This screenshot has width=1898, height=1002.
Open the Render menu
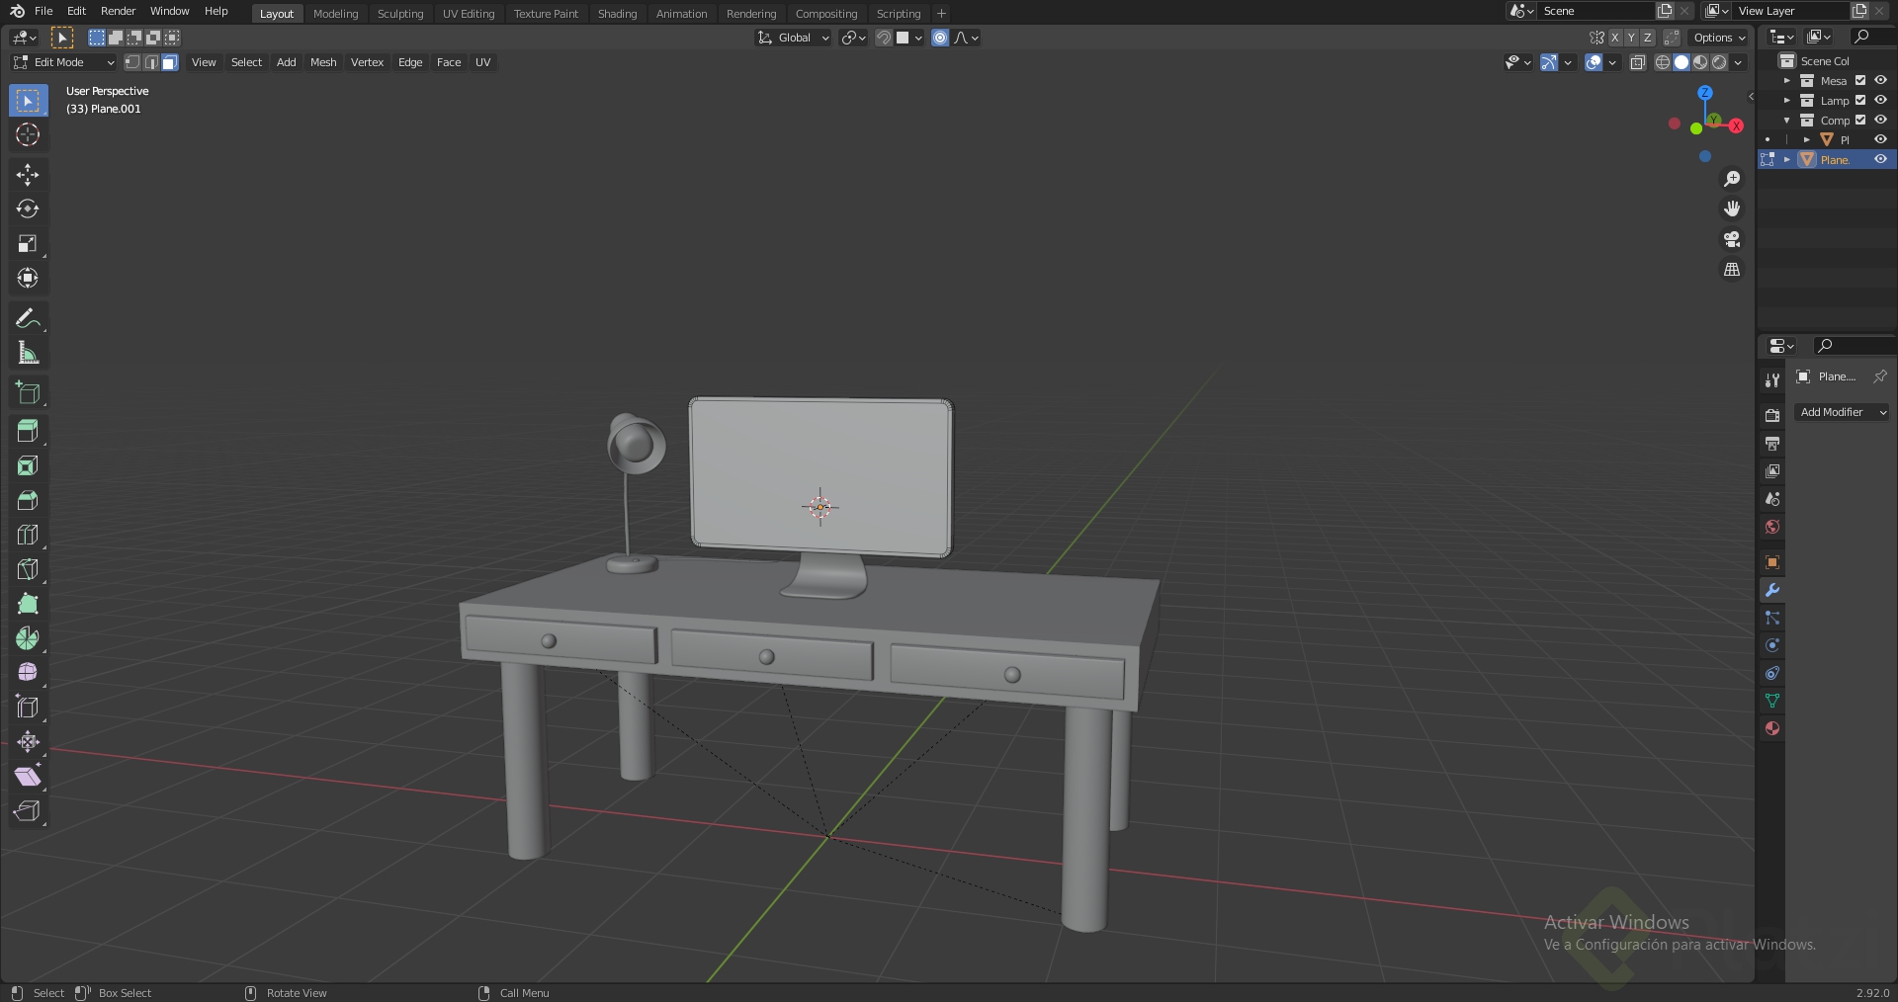point(118,11)
